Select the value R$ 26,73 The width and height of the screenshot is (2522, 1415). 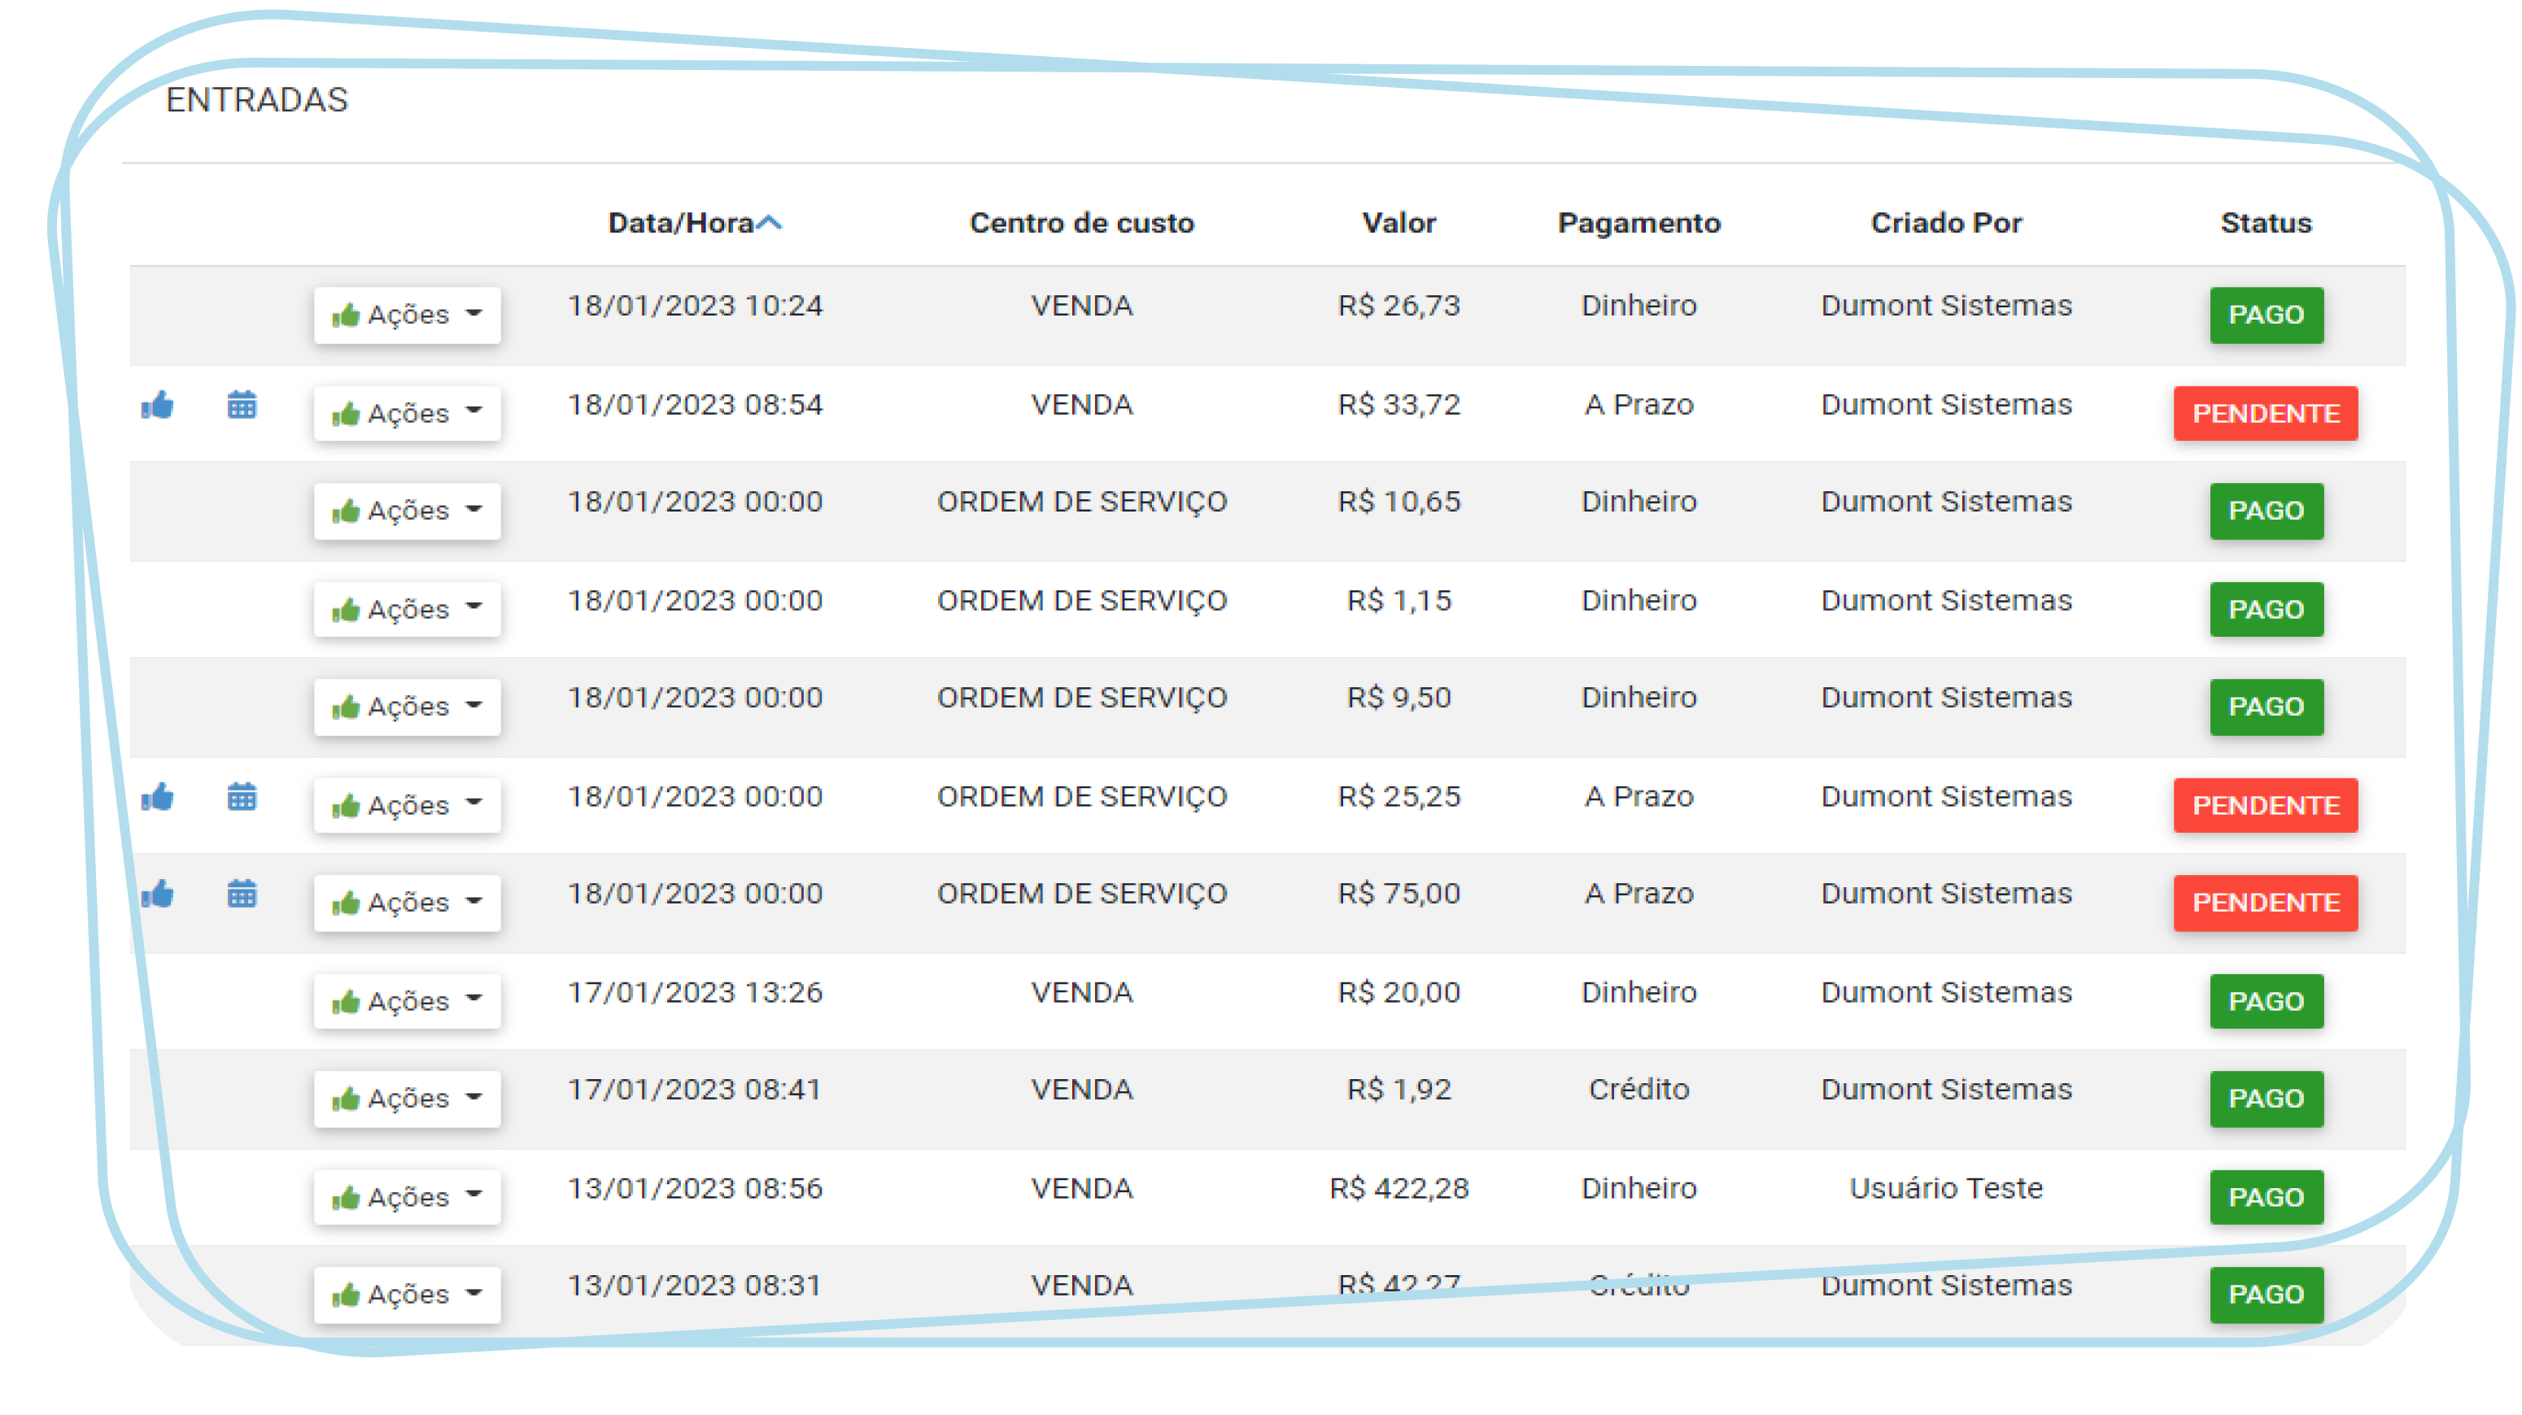click(1399, 305)
